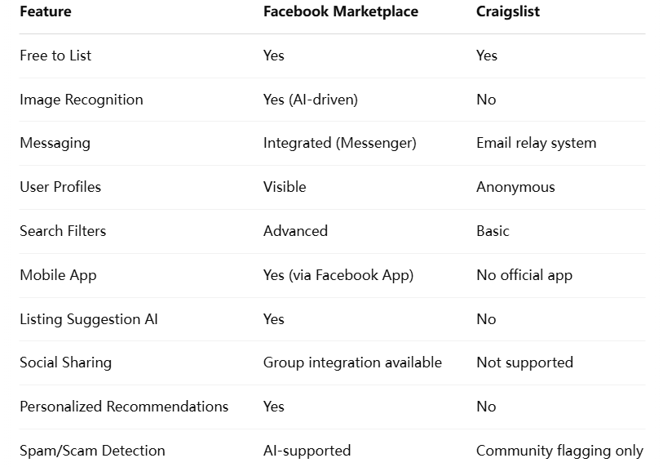Image resolution: width=663 pixels, height=467 pixels.
Task: Select the Anonymous cell under Craigslist
Action: [x=515, y=187]
